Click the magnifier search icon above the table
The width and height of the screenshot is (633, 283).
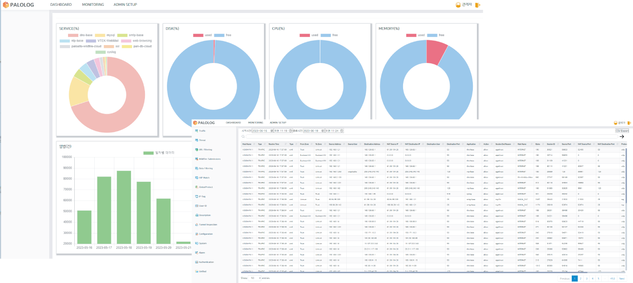click(243, 137)
